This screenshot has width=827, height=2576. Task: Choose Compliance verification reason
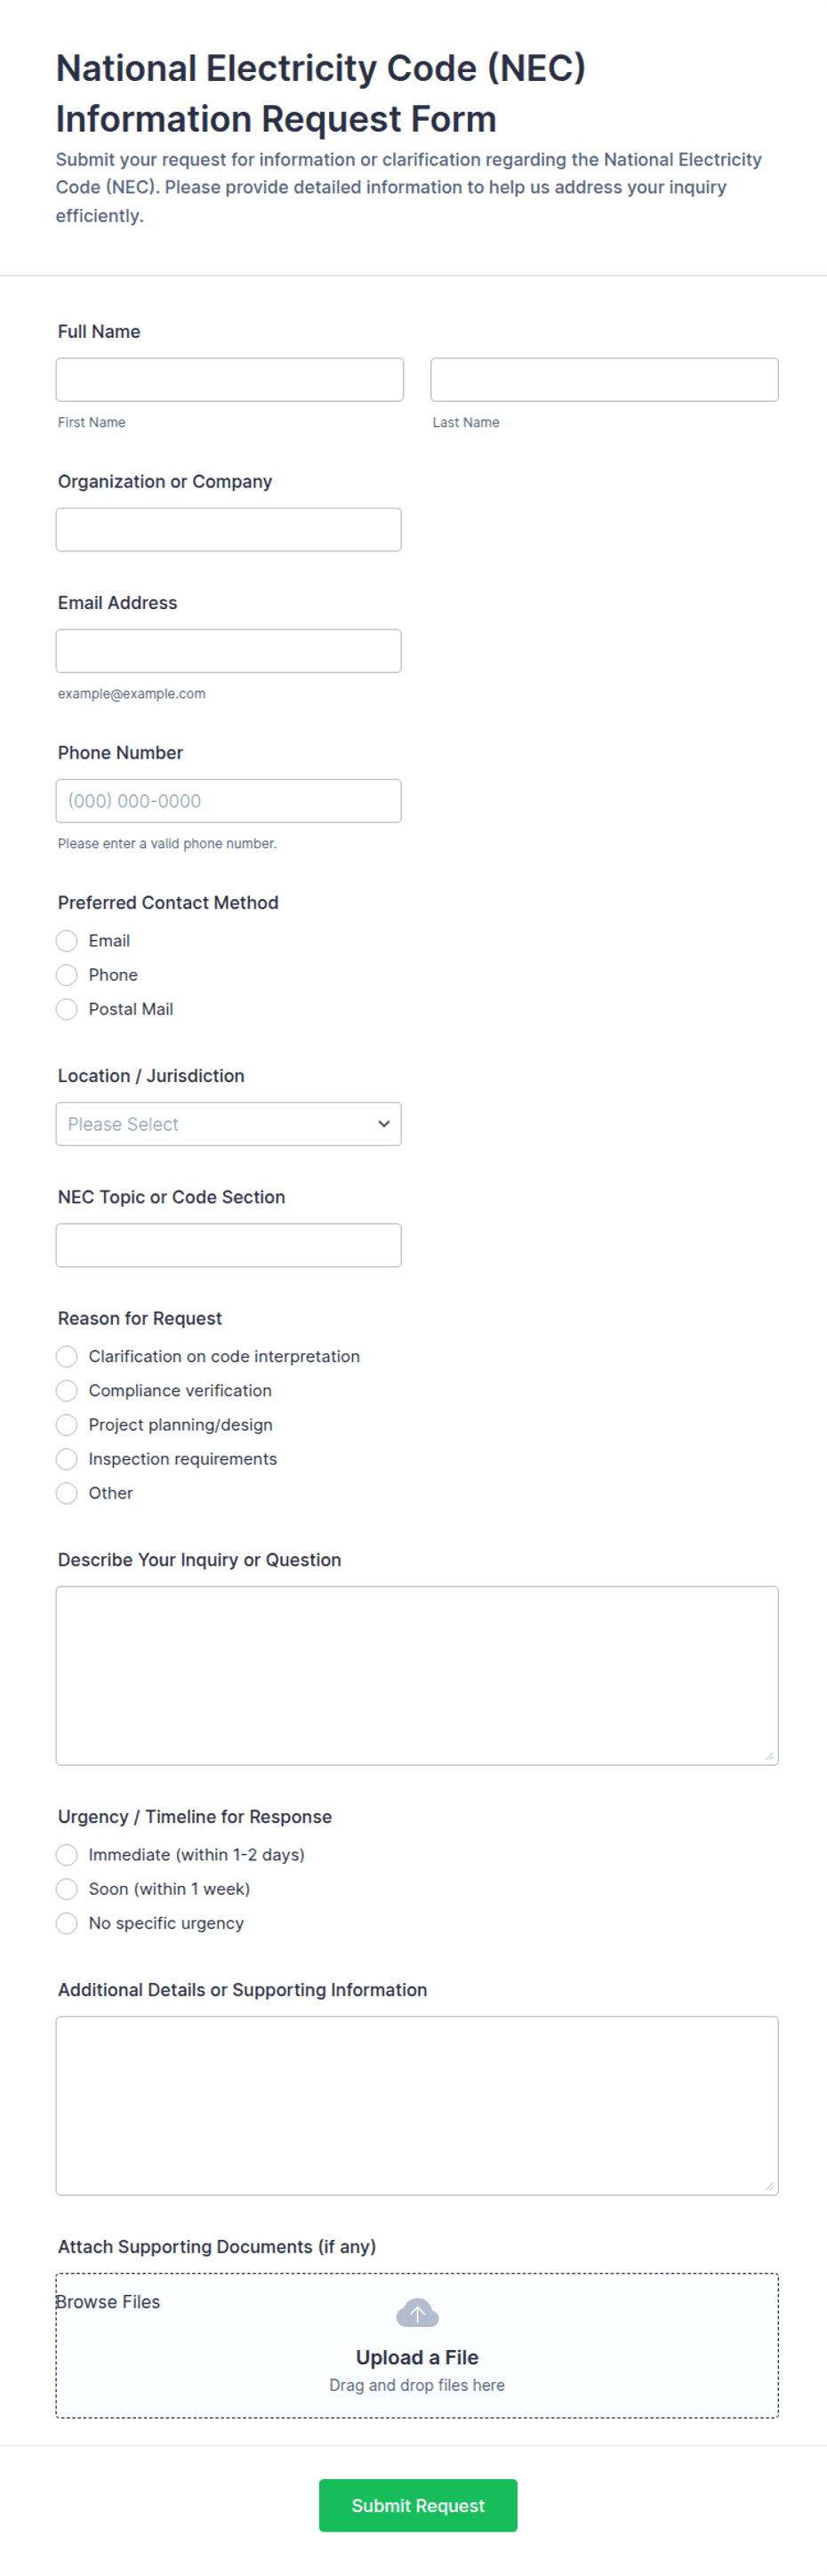tap(67, 1390)
